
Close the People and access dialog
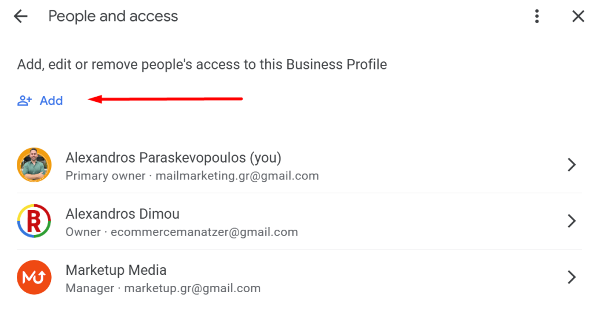pos(578,16)
